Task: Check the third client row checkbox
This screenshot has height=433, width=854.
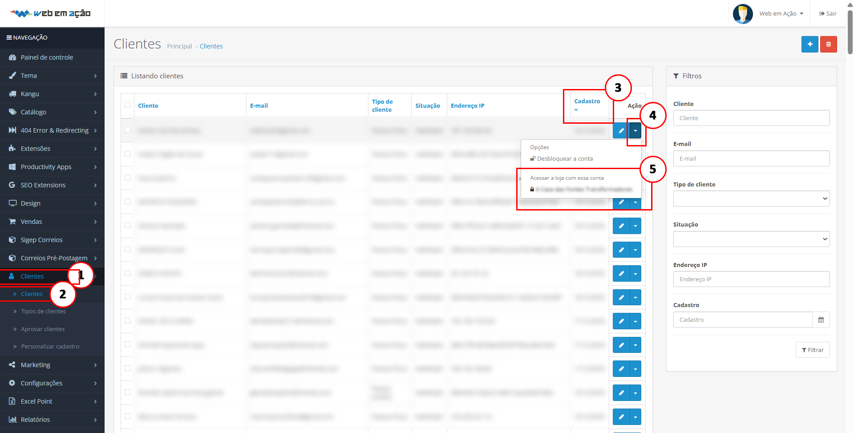Action: tap(128, 178)
